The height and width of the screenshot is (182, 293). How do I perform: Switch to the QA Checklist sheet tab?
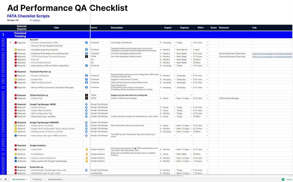pos(19,179)
